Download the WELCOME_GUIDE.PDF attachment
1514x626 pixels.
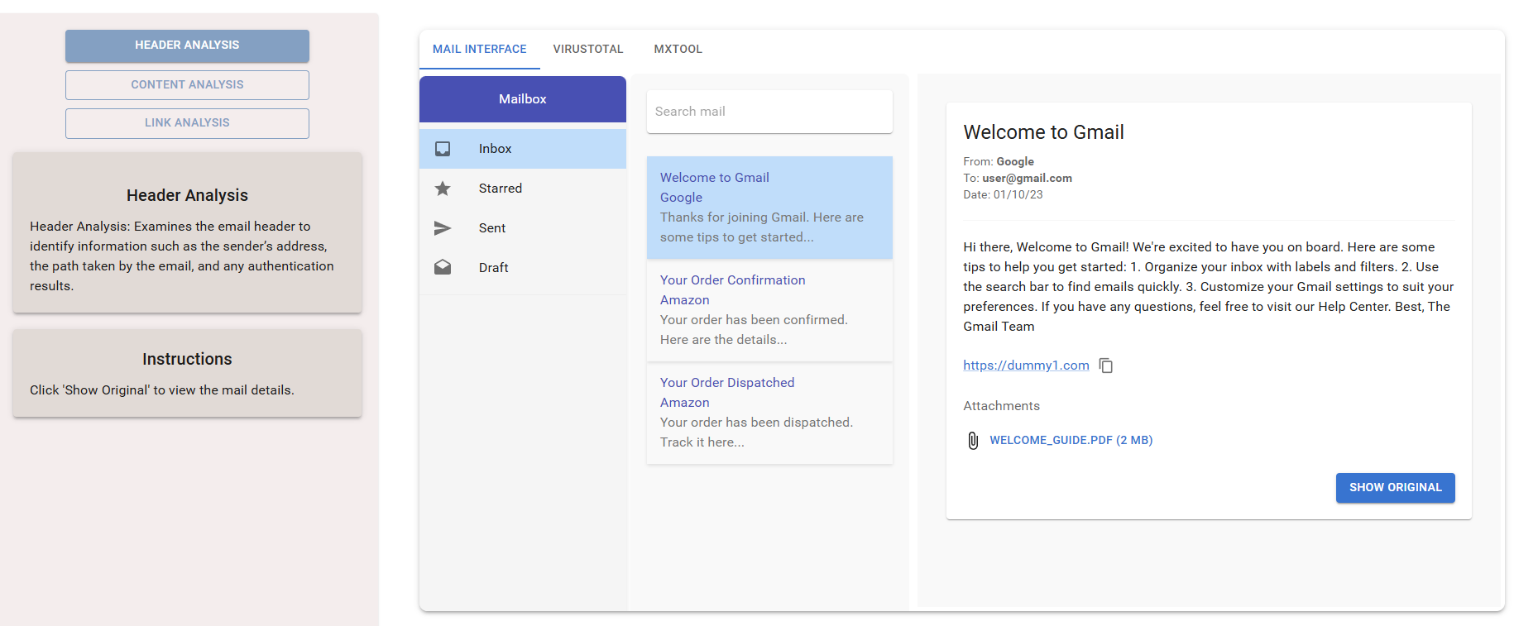1071,441
